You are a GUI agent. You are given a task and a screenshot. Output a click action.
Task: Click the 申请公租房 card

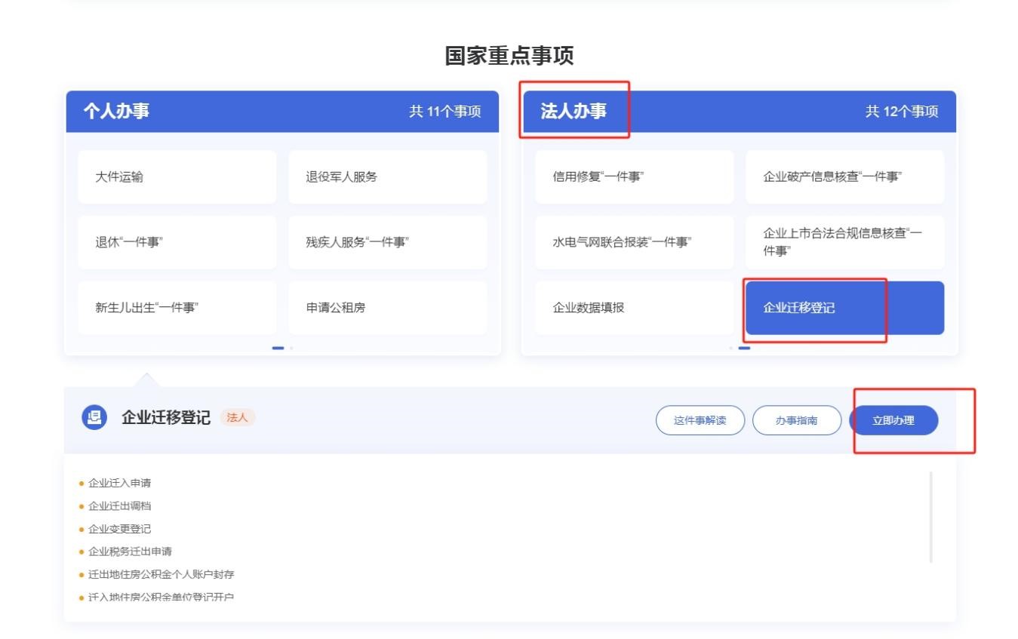(x=387, y=308)
